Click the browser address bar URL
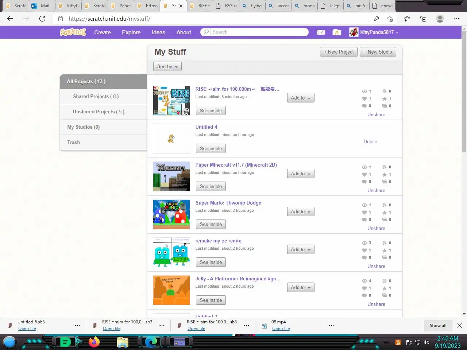 click(x=109, y=19)
